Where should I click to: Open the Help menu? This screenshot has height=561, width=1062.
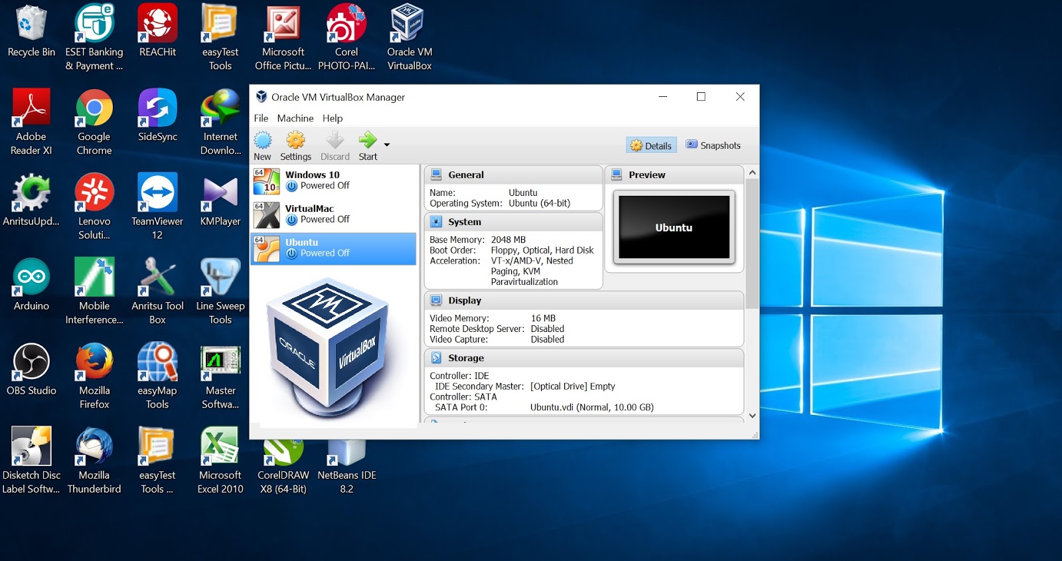(333, 118)
